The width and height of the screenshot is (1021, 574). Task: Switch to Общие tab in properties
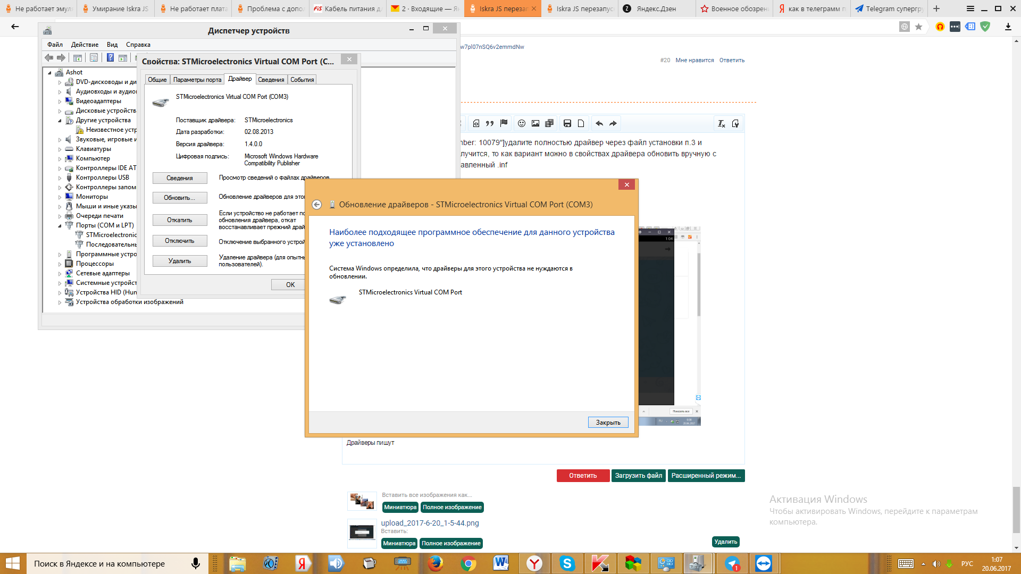coord(157,80)
